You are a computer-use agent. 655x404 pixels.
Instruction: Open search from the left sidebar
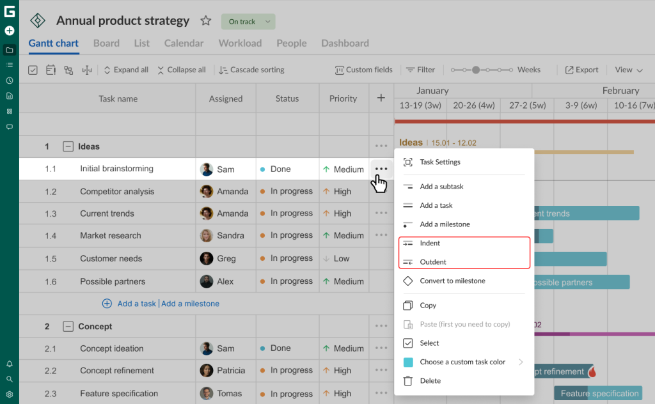click(x=9, y=377)
